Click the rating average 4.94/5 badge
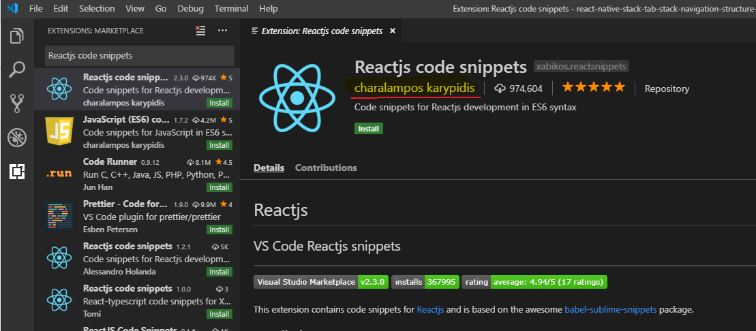Screen dimensions: 756x331 [x=534, y=282]
